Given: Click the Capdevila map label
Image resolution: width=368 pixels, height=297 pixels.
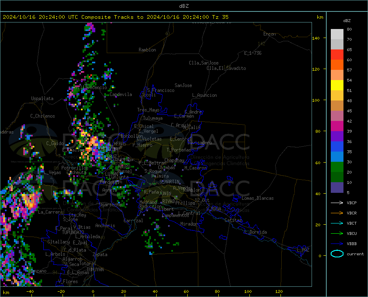Looking at the screenshot, I should point(121,94).
